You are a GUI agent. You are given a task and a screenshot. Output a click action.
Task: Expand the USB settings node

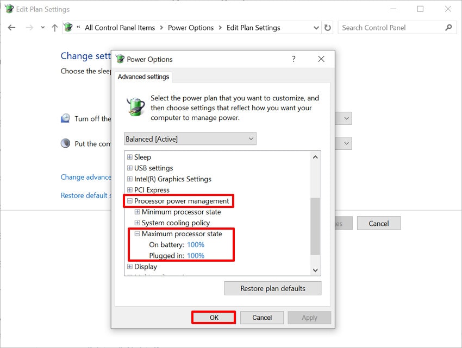point(128,168)
